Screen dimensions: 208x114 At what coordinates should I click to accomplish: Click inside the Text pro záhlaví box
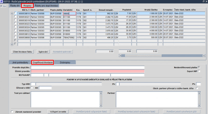[65, 99]
